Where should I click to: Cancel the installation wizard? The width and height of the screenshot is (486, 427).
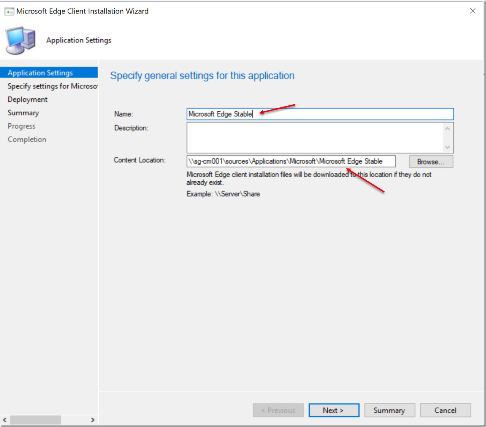pyautogui.click(x=445, y=410)
